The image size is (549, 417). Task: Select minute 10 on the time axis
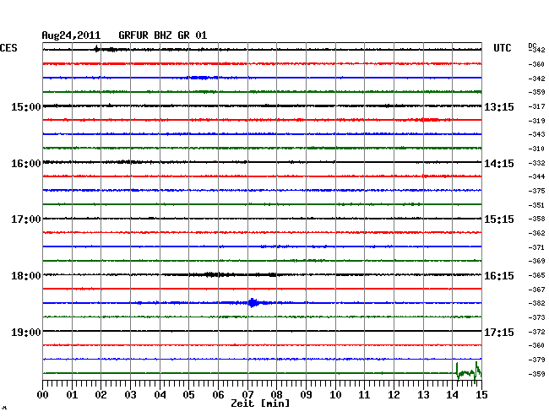tap(335, 395)
